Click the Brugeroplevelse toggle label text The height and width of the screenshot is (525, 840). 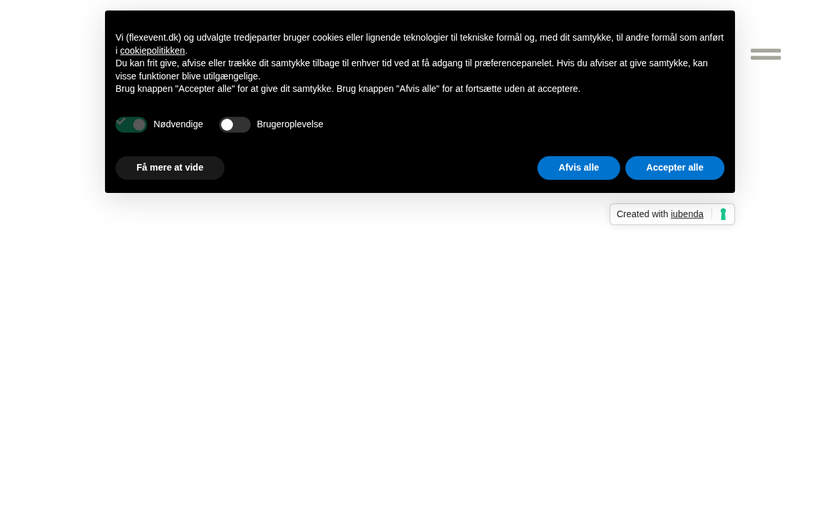[290, 124]
